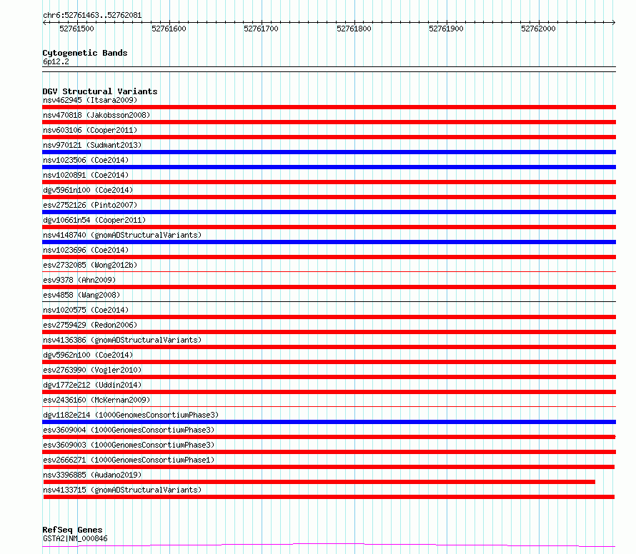Select esv4858 (Wang2008) variant label
This screenshot has height=554, width=636.
[81, 295]
